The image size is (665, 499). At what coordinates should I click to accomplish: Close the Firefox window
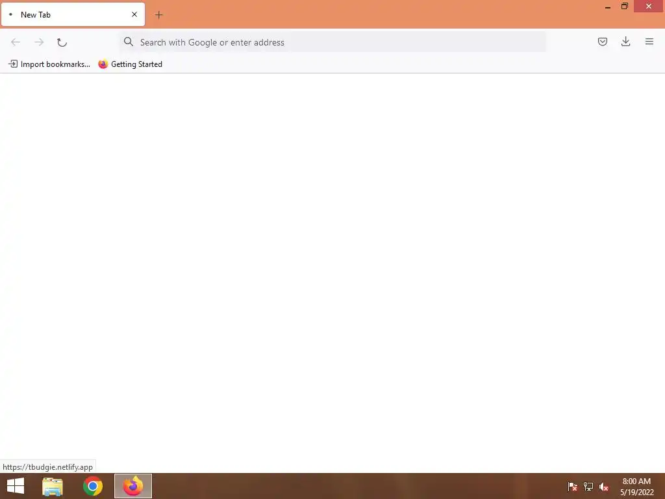click(x=649, y=6)
